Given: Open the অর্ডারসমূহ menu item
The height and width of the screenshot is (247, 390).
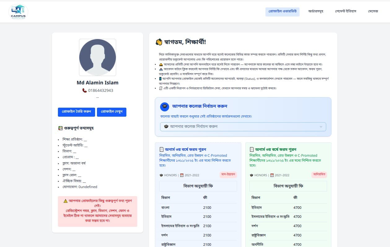Looking at the screenshot, I should point(316,11).
